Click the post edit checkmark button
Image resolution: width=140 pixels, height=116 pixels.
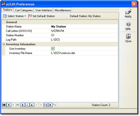36,105
